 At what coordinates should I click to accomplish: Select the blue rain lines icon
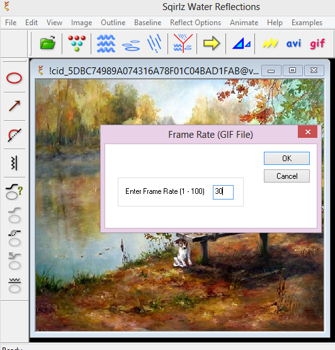154,43
